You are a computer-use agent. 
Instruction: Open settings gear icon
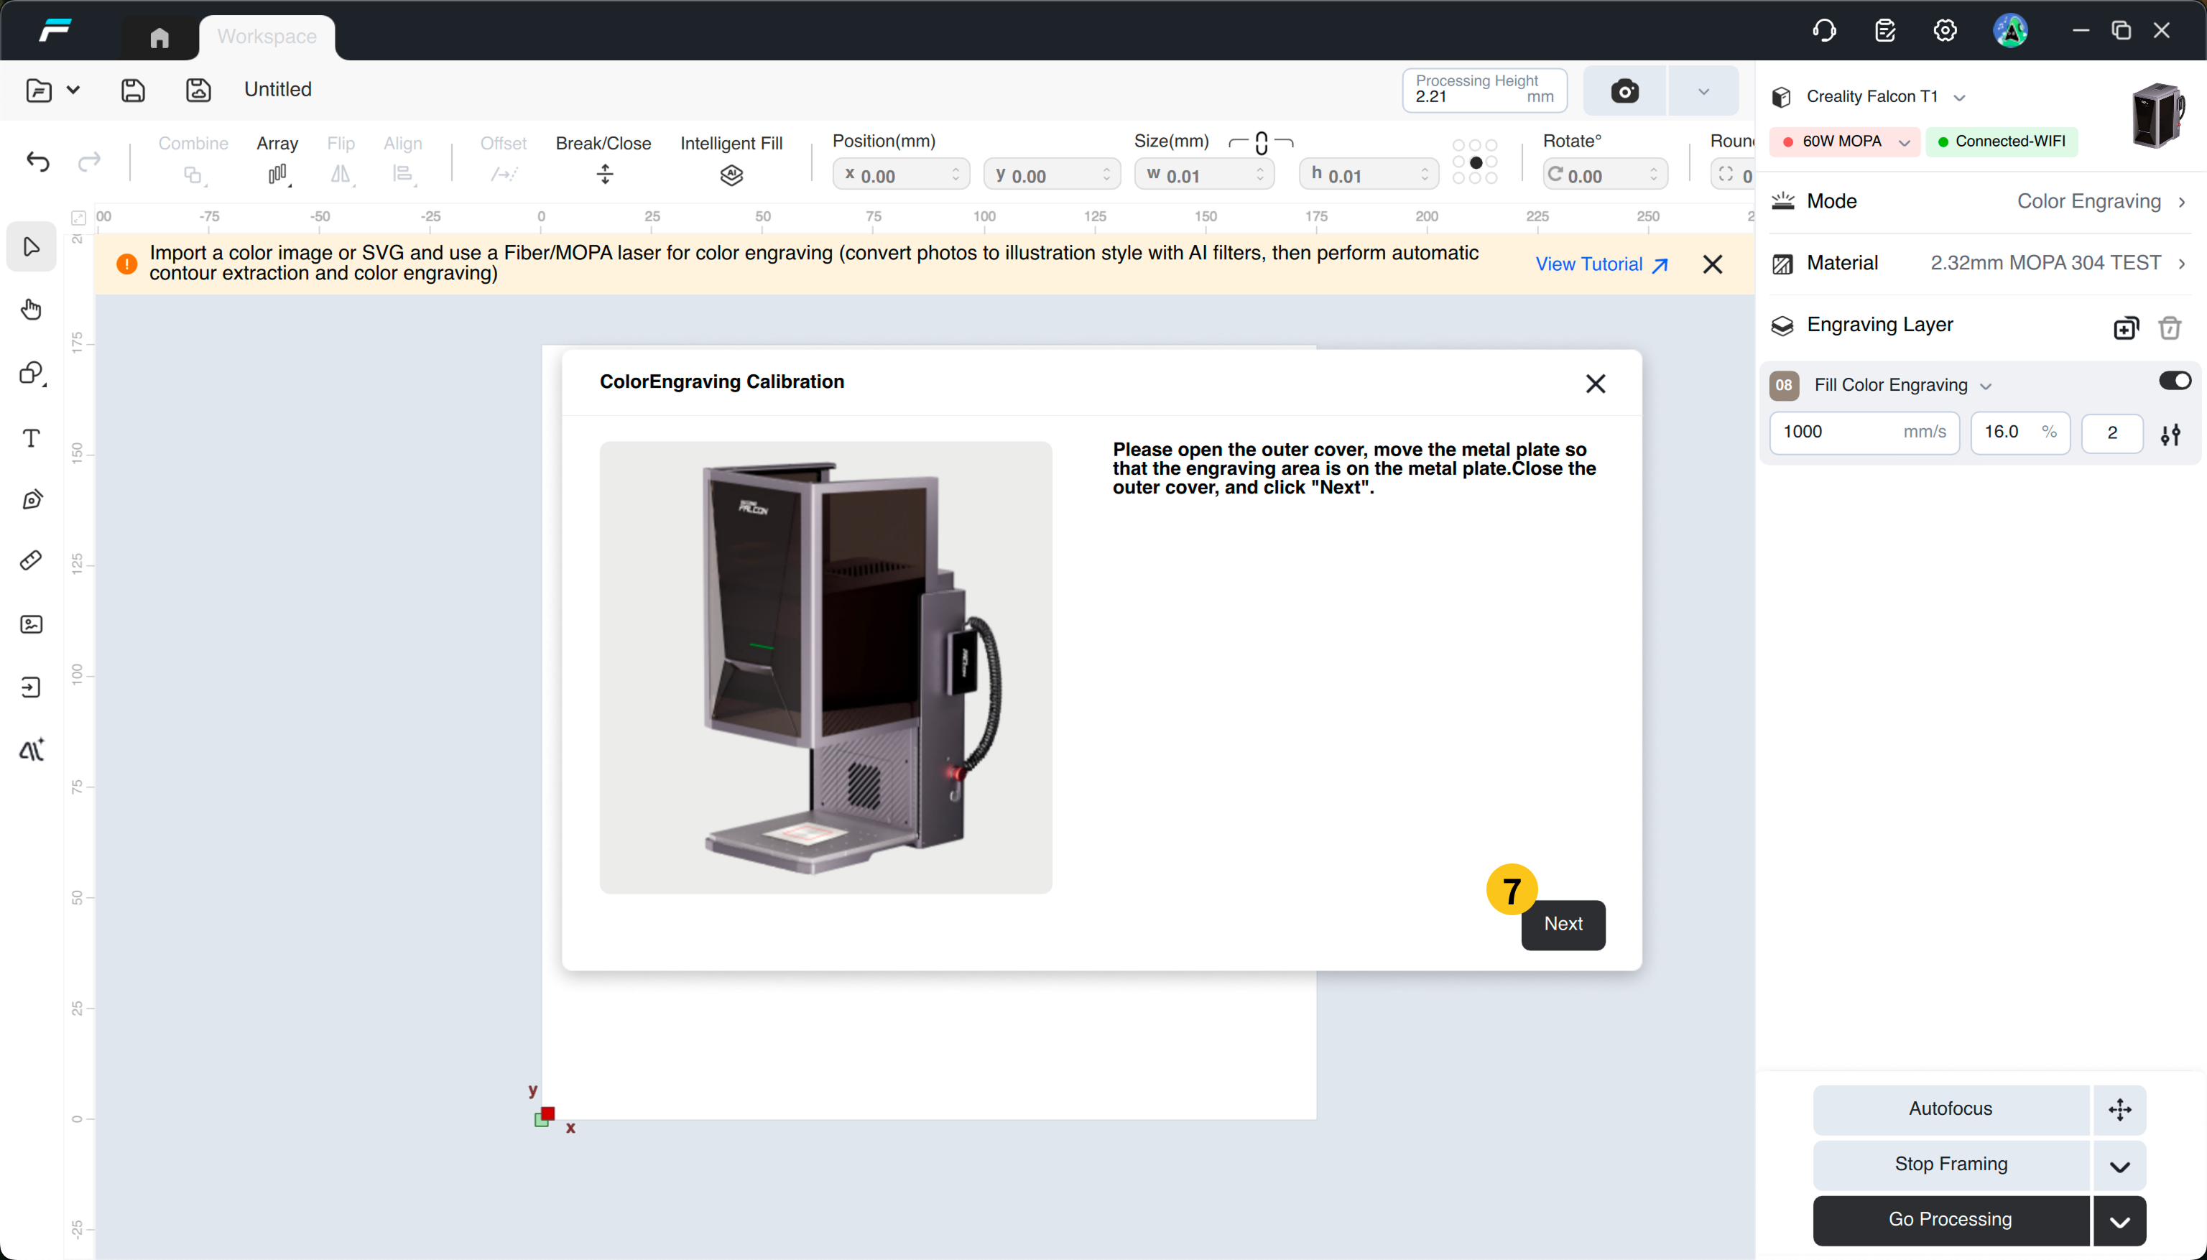1945,31
